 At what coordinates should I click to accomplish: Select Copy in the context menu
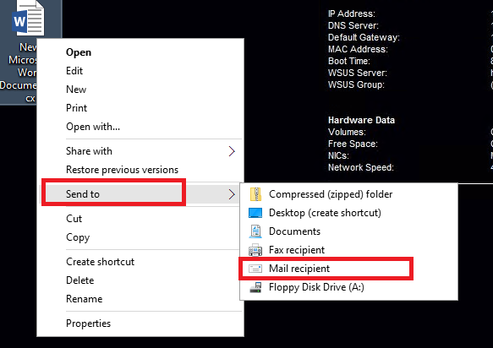[78, 237]
